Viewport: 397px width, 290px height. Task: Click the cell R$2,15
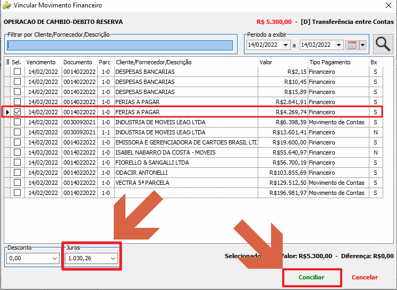point(283,72)
